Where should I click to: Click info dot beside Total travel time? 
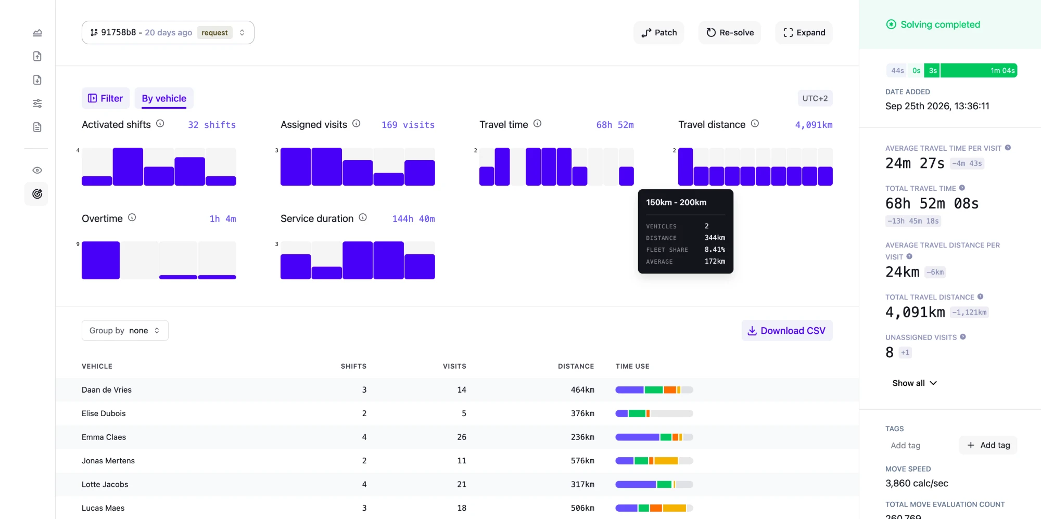(962, 188)
